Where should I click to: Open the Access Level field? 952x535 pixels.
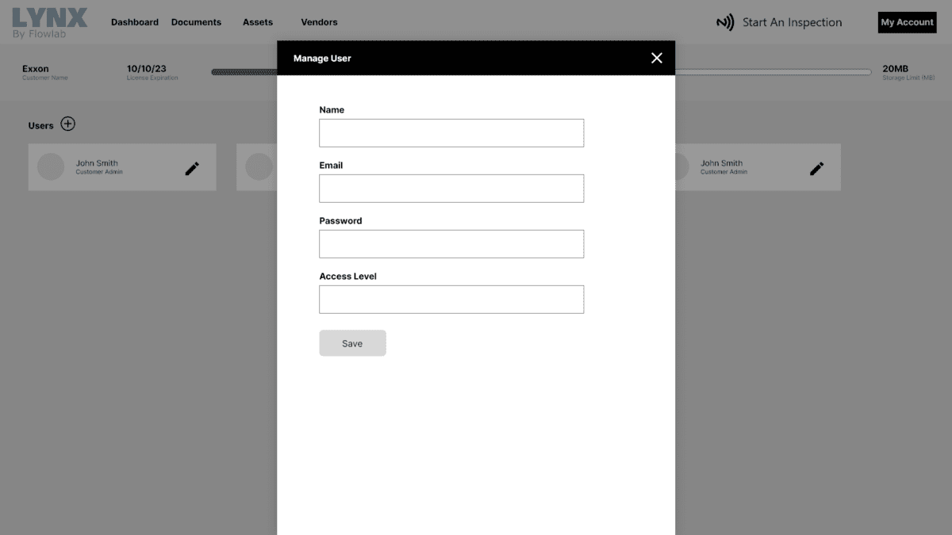click(451, 300)
